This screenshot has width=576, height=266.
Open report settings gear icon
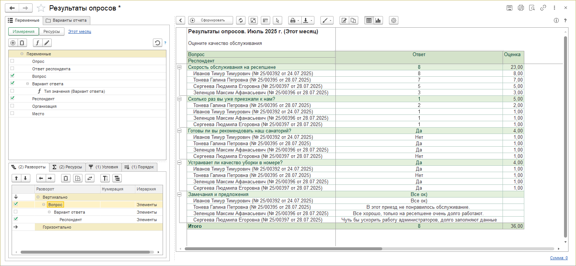pos(393,20)
